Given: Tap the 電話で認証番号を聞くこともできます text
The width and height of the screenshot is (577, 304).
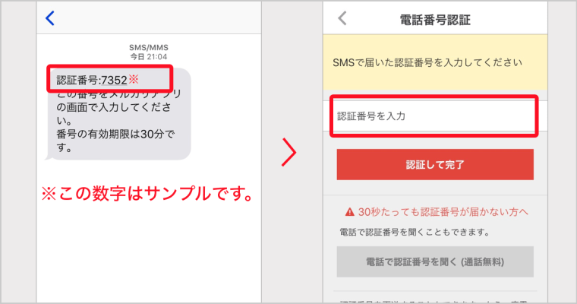Looking at the screenshot, I should pyautogui.click(x=415, y=232).
